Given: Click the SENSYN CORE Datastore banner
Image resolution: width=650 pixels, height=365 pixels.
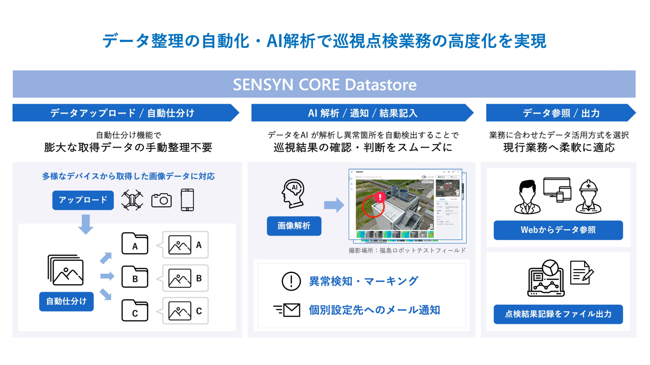Looking at the screenshot, I should 324,84.
